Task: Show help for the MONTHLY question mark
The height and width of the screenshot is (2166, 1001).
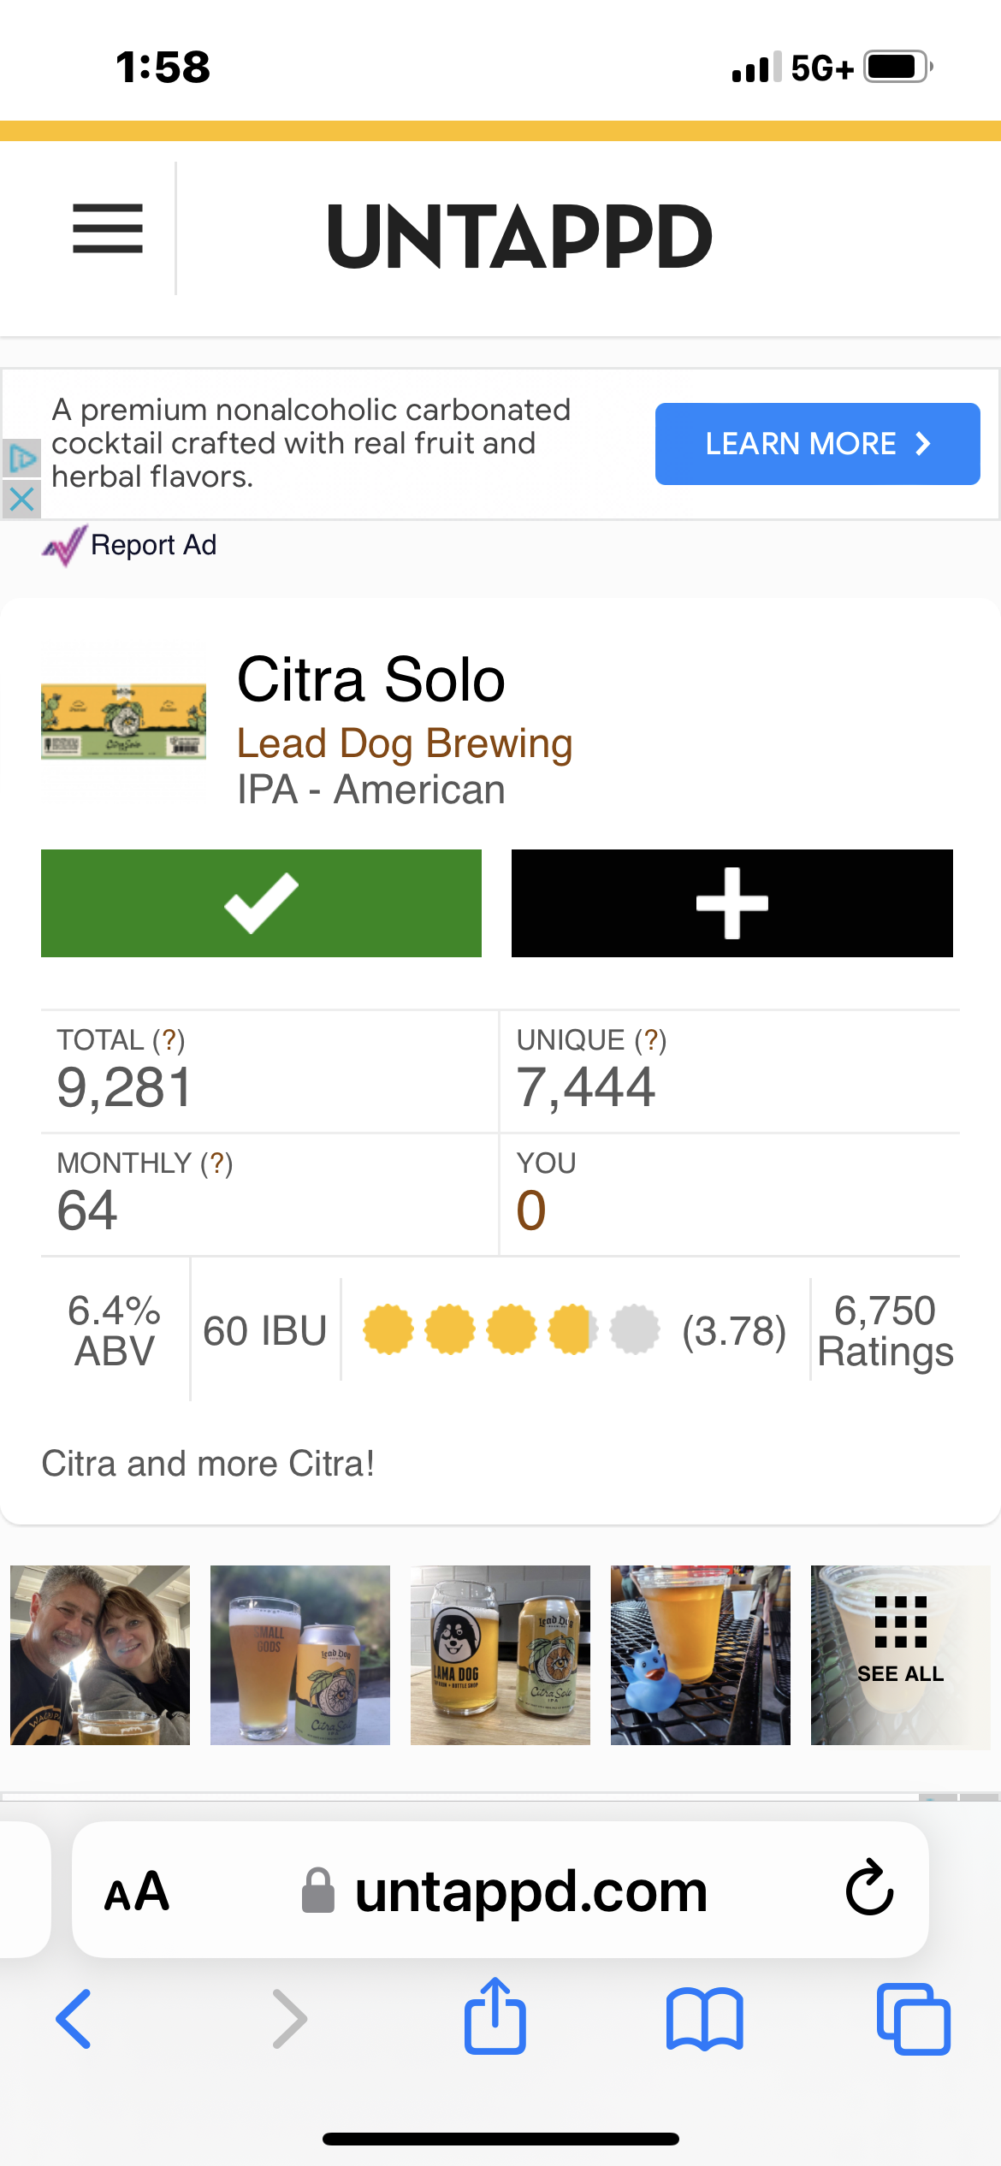Action: pos(216,1163)
